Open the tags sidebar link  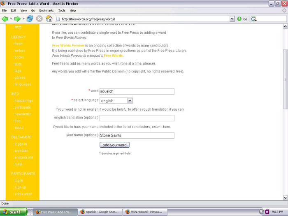click(18, 71)
